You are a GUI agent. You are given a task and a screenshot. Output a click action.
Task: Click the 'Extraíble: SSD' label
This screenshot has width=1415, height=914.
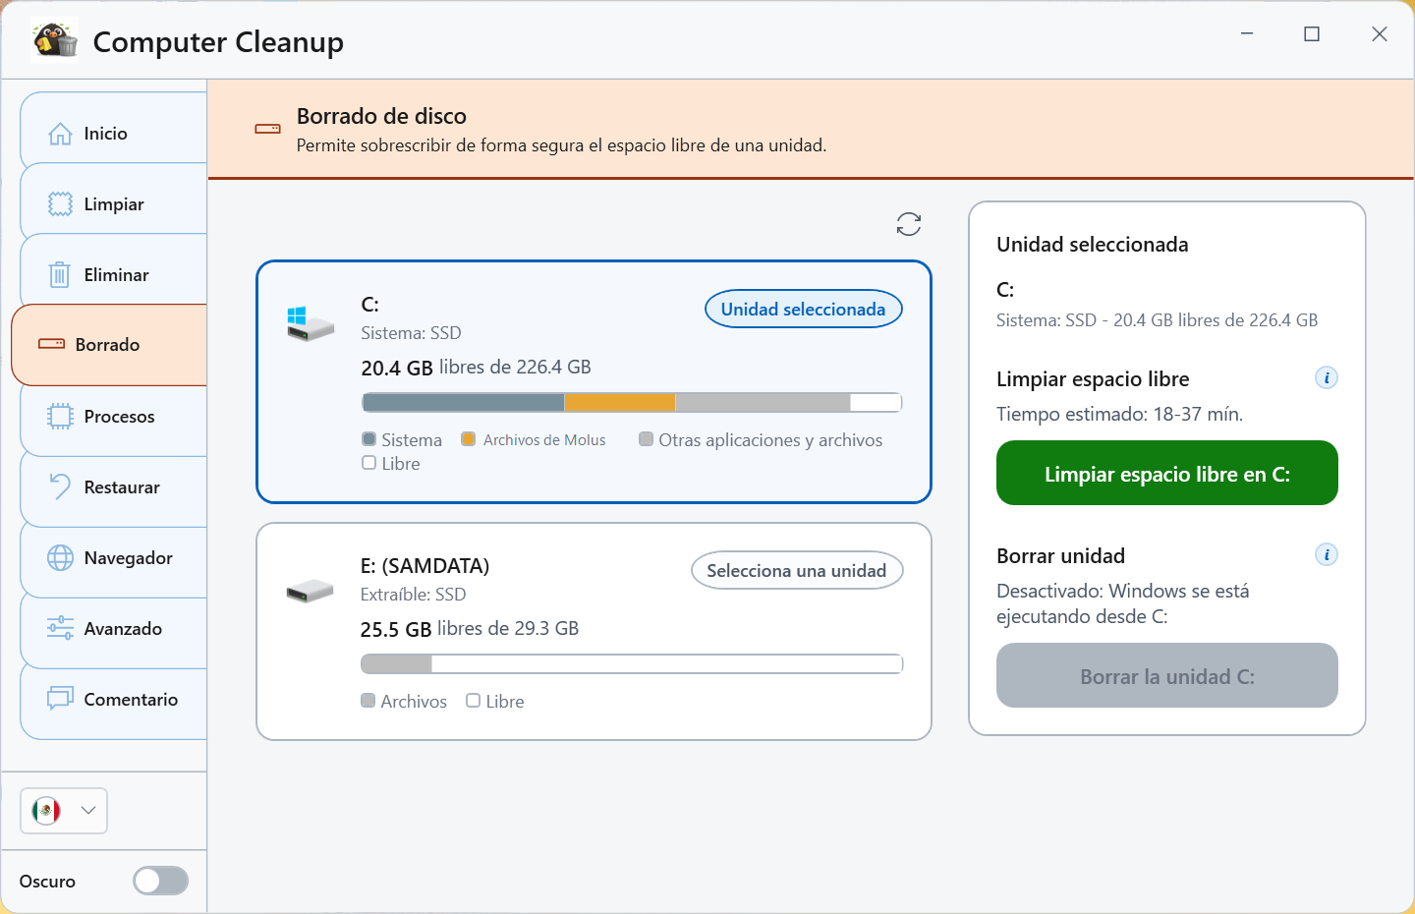[413, 595]
